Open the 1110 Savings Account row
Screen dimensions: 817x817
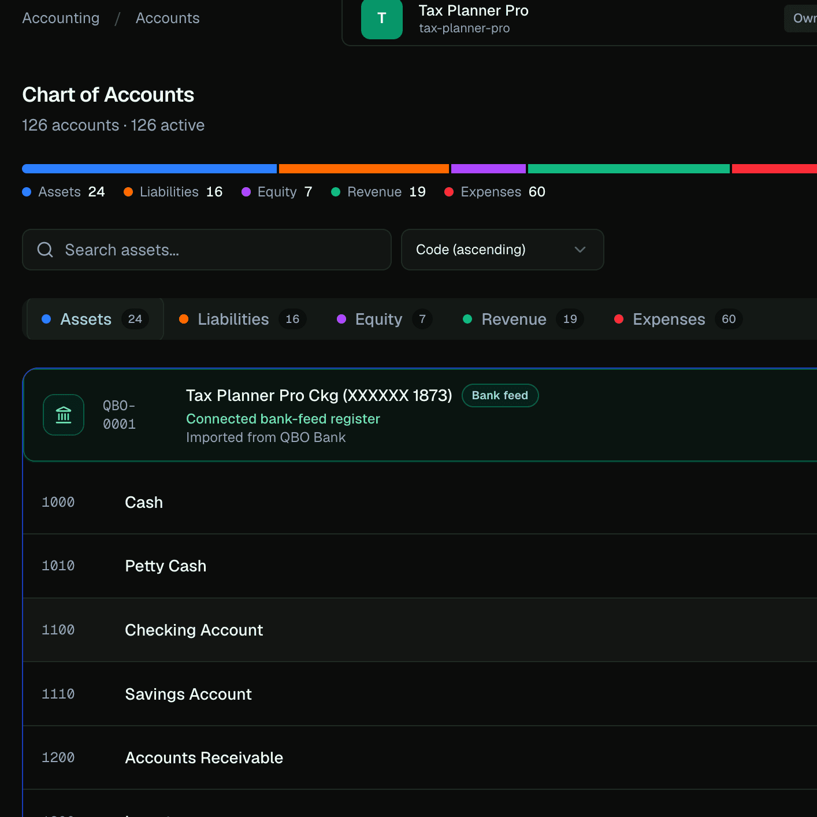[419, 694]
